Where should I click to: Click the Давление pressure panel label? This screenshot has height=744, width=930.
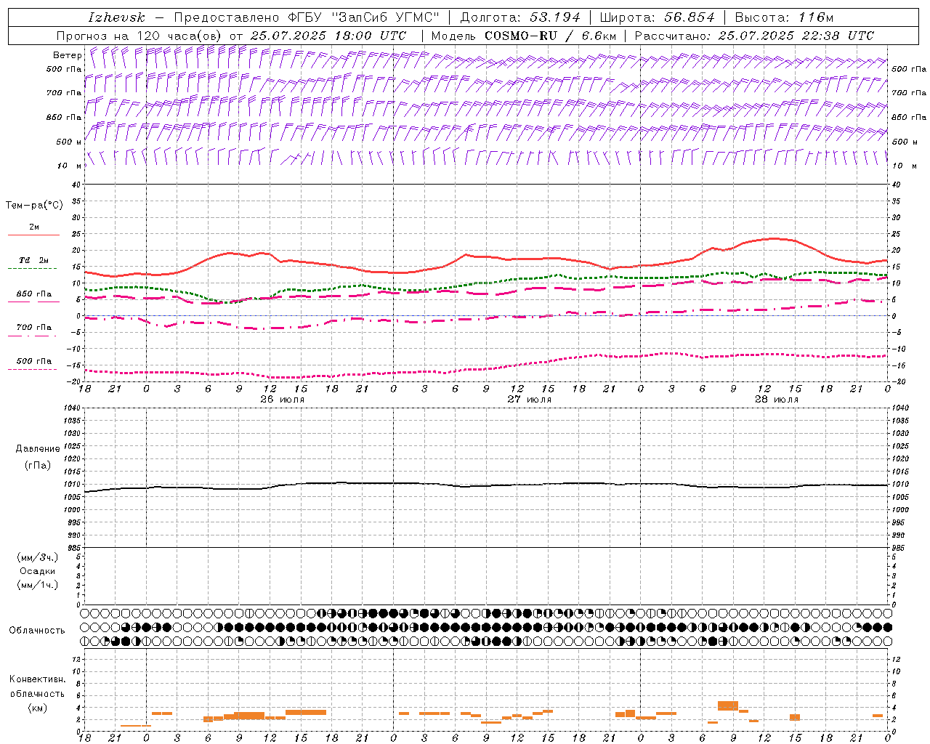pyautogui.click(x=38, y=449)
